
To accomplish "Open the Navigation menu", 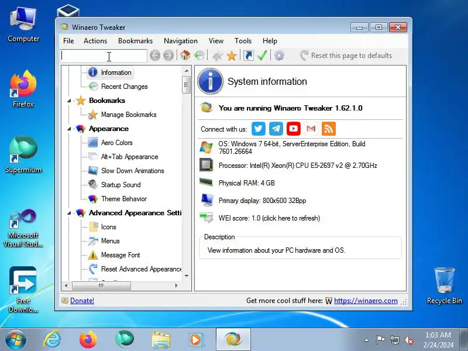I will click(181, 41).
